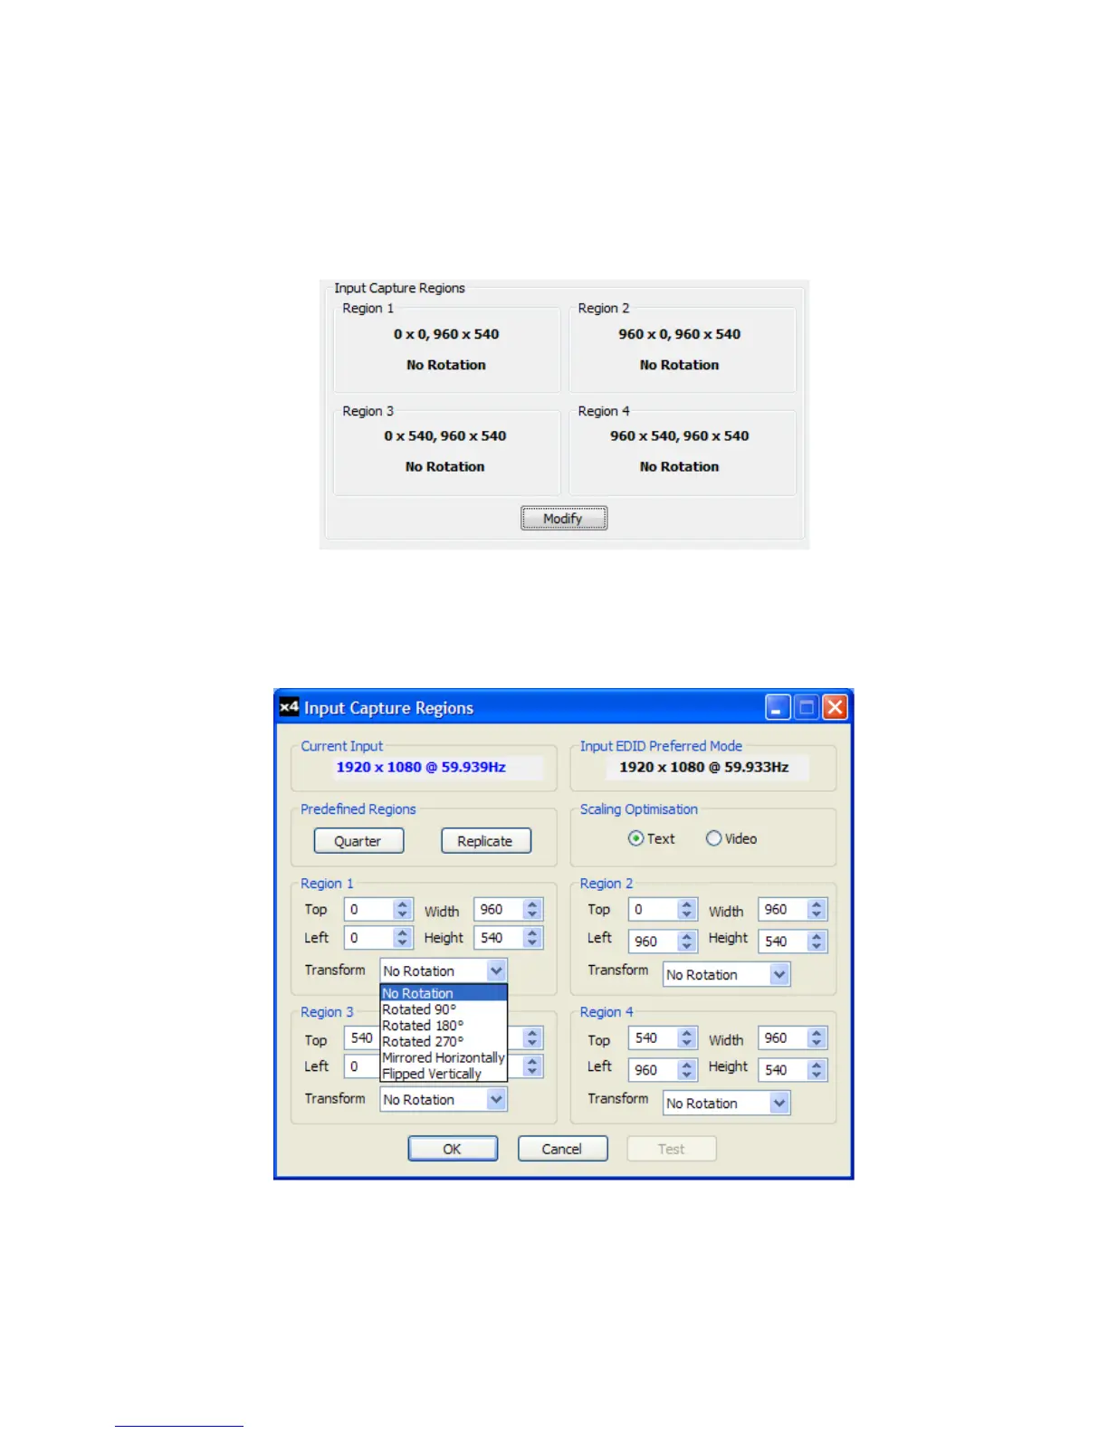This screenshot has width=1108, height=1434.
Task: Click the Region 4 Height input field
Action: (x=783, y=1069)
